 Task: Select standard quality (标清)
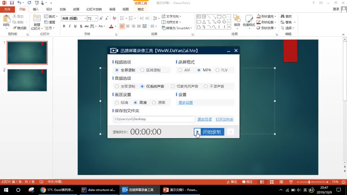[x=121, y=103]
